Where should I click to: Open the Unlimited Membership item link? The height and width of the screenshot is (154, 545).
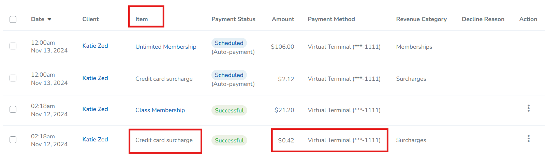pos(166,47)
